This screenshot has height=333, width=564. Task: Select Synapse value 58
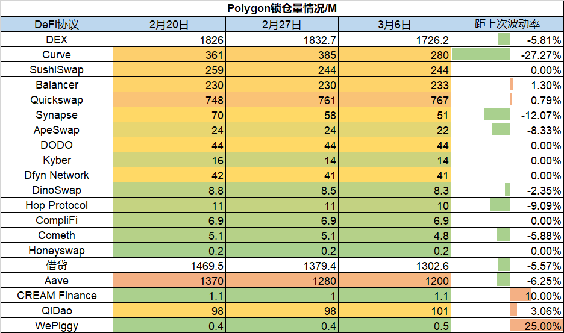281,115
